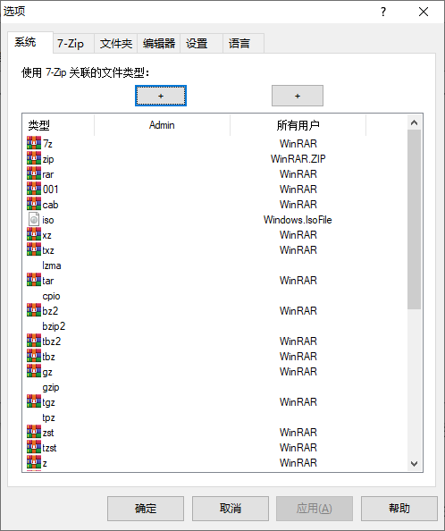Click the vertical scrollbar thumb
This screenshot has height=531, width=445.
point(414,219)
